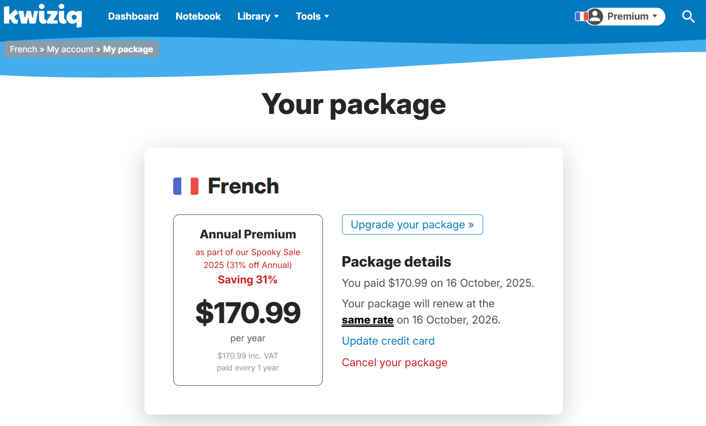Click the My package breadcrumb label
706x426 pixels.
point(128,49)
